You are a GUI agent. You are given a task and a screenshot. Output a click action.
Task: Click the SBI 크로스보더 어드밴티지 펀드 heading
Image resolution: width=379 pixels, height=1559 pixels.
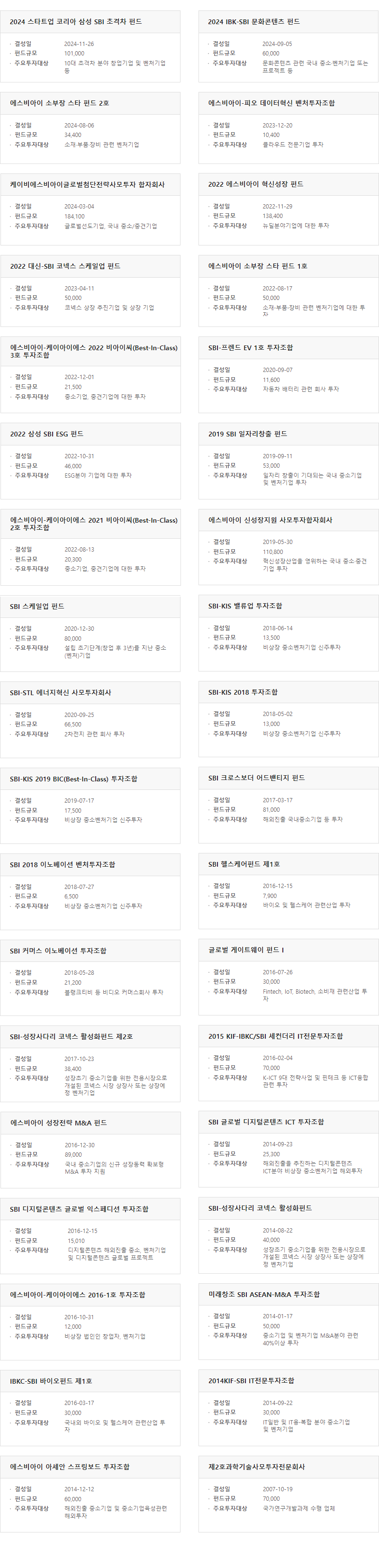point(256,778)
